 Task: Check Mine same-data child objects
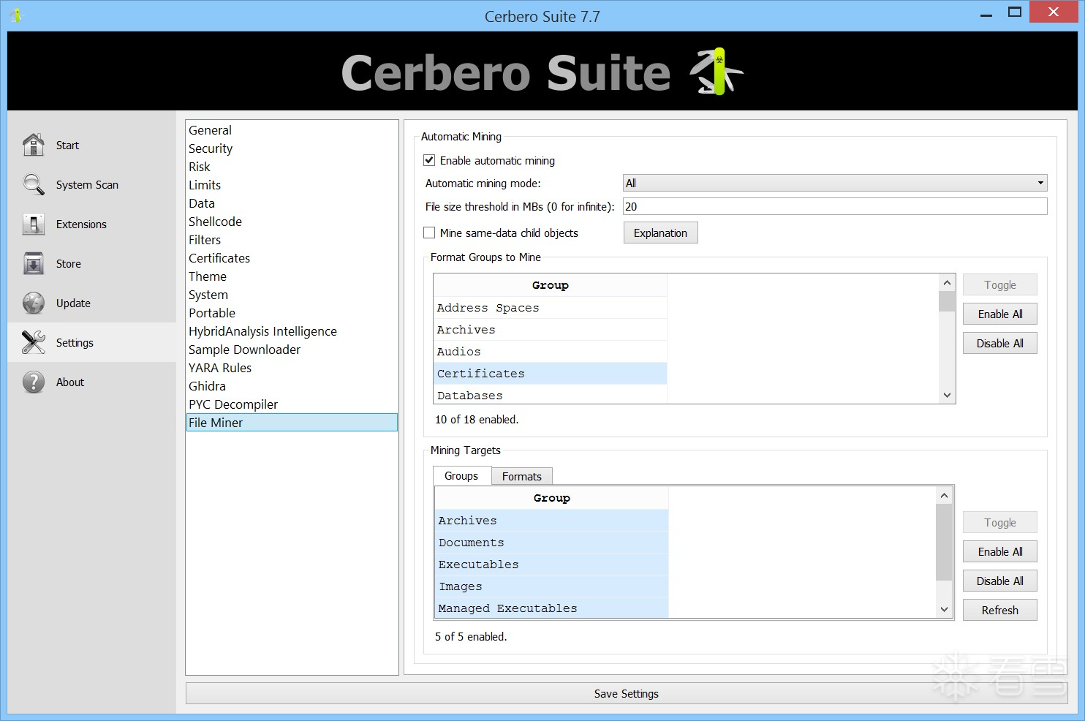429,233
